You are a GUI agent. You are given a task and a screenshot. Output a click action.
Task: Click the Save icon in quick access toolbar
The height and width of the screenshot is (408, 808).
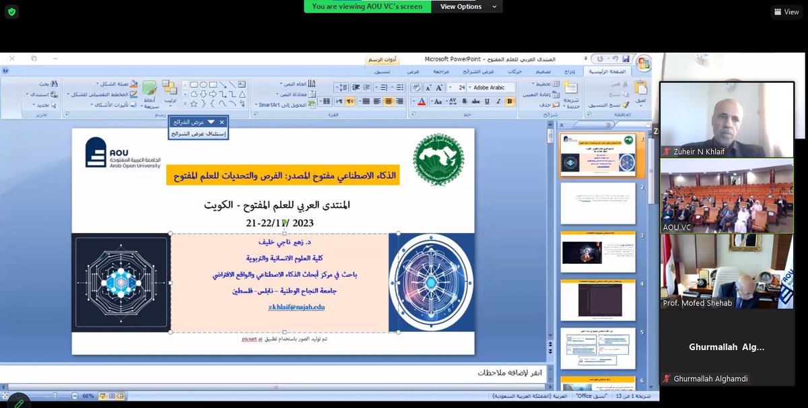627,59
